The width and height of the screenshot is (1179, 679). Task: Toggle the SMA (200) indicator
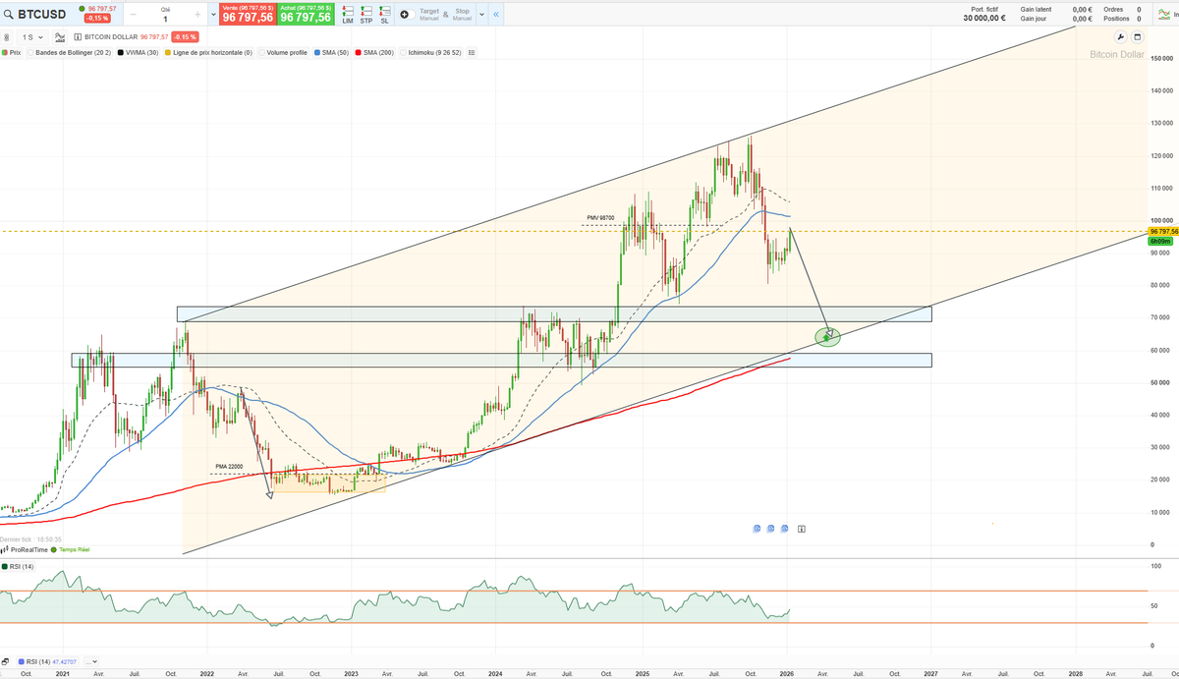(x=375, y=52)
